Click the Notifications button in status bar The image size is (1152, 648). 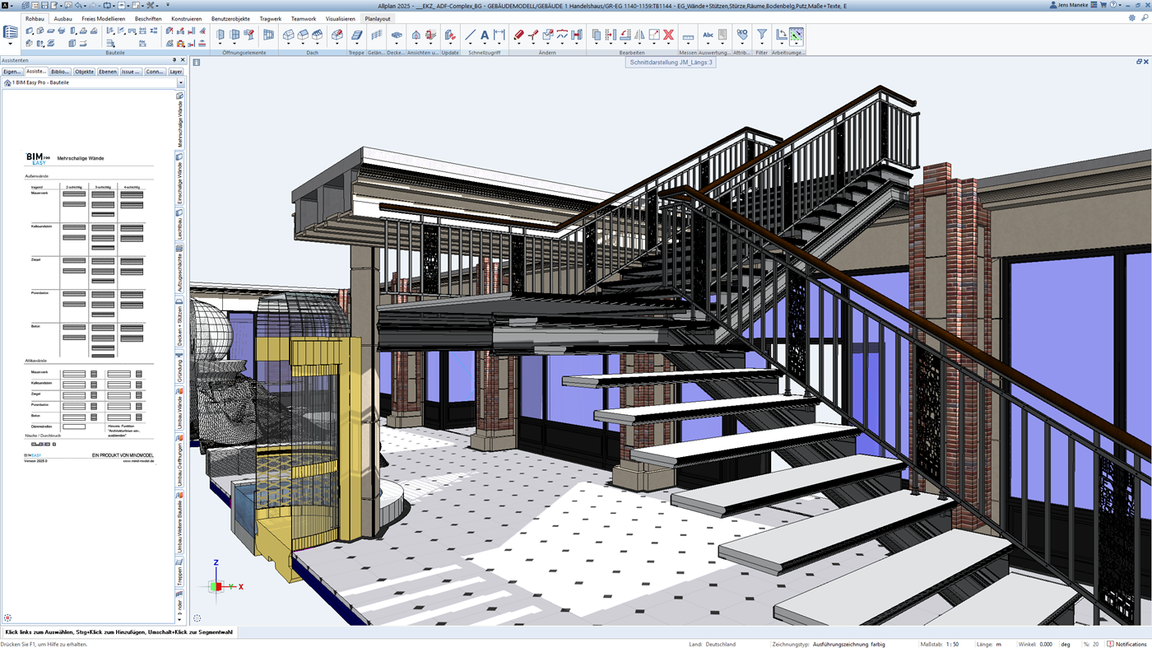pos(1126,644)
